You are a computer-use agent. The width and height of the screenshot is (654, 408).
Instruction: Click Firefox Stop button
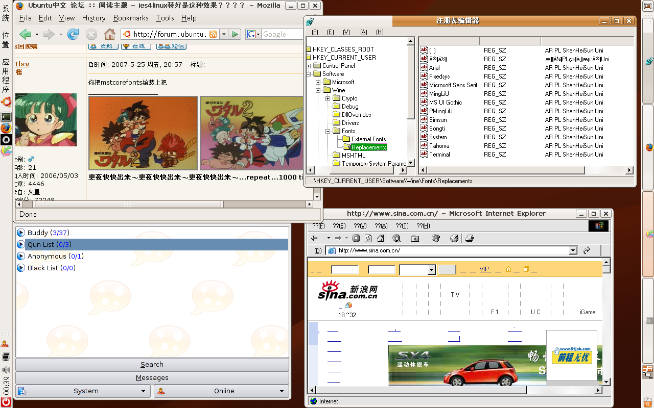91,34
